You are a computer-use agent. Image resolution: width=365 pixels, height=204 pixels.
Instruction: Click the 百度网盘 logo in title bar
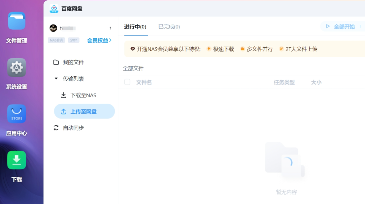pyautogui.click(x=54, y=8)
